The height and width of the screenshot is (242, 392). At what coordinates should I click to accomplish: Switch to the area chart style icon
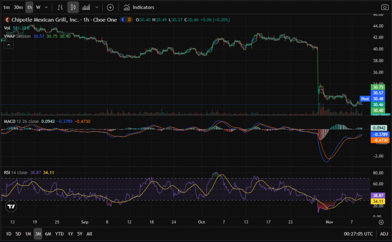click(x=86, y=7)
